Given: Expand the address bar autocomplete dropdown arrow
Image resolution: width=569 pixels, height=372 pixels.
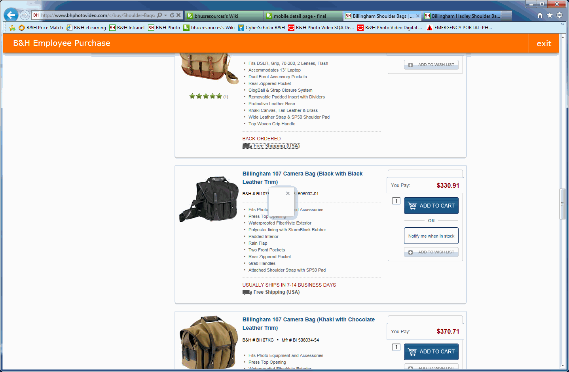Looking at the screenshot, I should tap(166, 15).
